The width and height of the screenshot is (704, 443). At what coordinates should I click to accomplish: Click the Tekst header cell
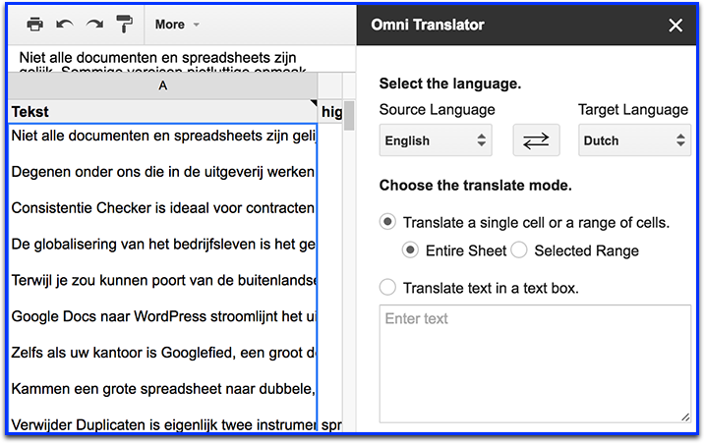162,112
